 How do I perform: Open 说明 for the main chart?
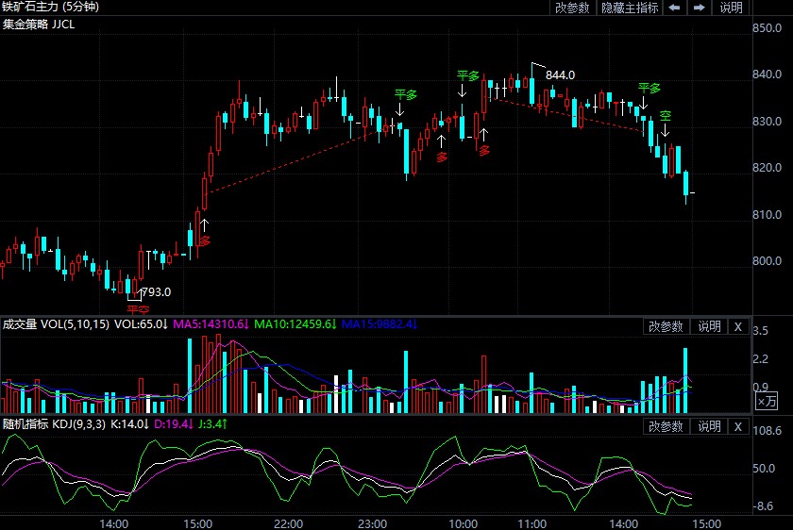coord(732,8)
